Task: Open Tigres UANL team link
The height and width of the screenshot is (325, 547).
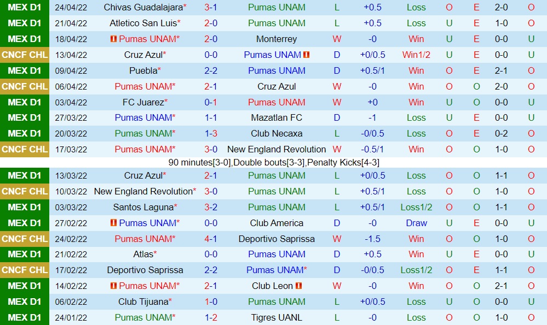Action: pos(277,317)
